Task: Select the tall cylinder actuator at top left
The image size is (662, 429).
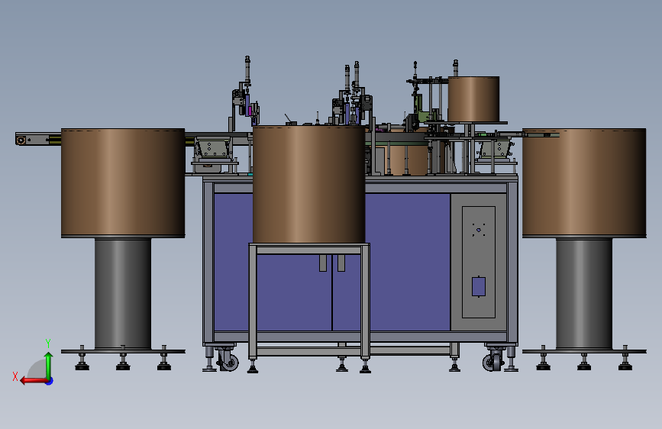Action: tap(247, 70)
